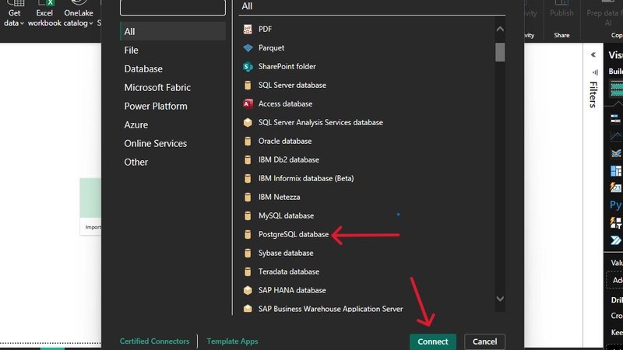
Task: Choose SAP HANA database connector
Action: click(x=292, y=290)
